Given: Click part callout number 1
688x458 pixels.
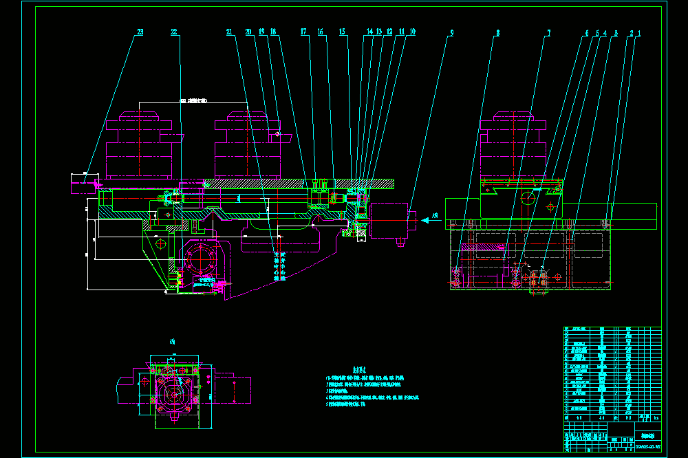Looking at the screenshot, I should pos(639,33).
